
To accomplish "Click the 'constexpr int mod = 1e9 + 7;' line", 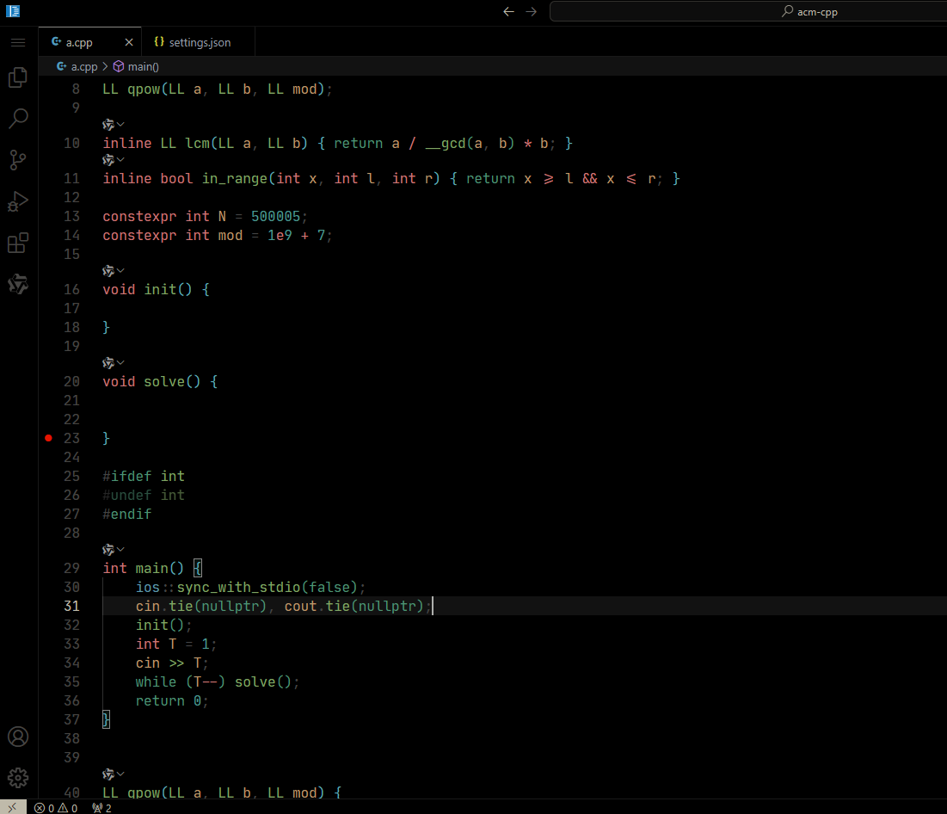I will point(218,235).
